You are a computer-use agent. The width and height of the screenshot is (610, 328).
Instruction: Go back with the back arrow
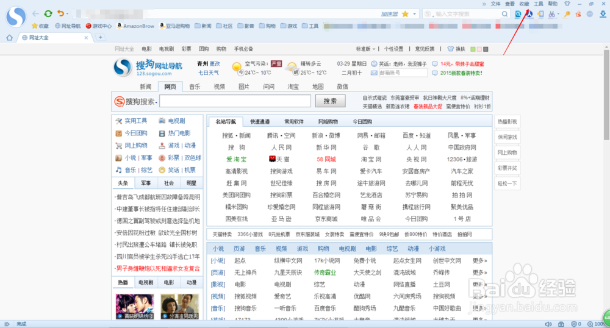[35, 14]
